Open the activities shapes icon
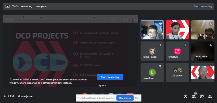 point(210,96)
